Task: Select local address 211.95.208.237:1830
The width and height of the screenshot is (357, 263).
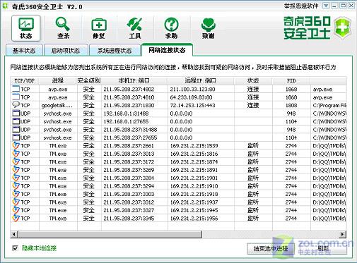Action: pos(129,105)
